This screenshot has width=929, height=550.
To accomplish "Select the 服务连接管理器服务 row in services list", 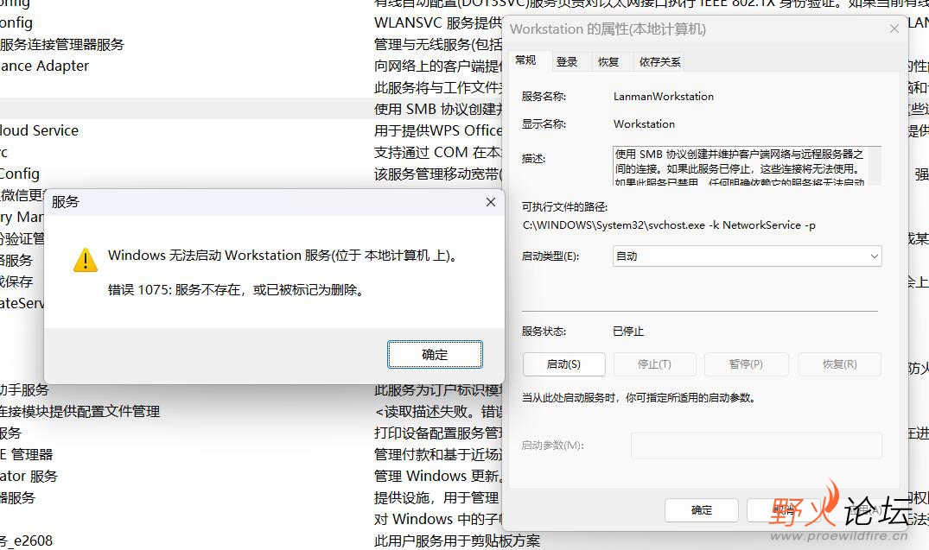I will 62,44.
